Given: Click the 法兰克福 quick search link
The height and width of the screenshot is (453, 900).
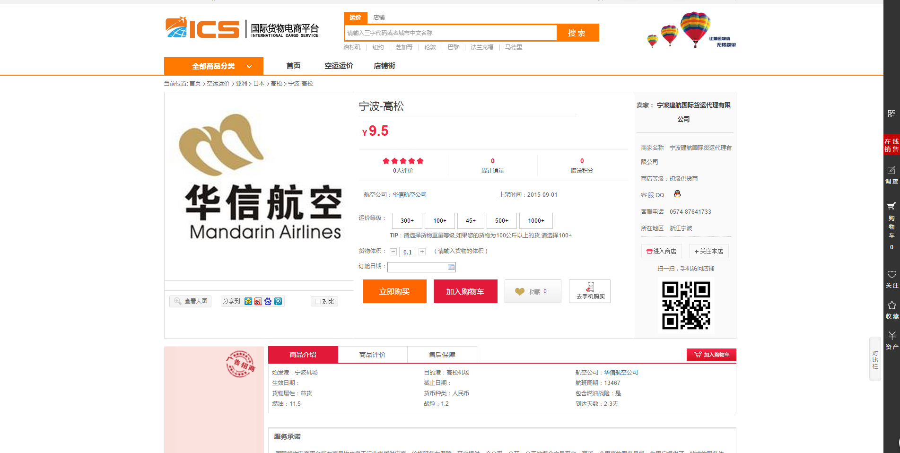Looking at the screenshot, I should point(482,47).
